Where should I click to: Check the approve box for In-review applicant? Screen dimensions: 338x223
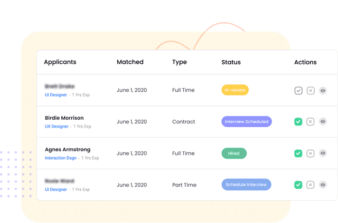click(x=298, y=91)
